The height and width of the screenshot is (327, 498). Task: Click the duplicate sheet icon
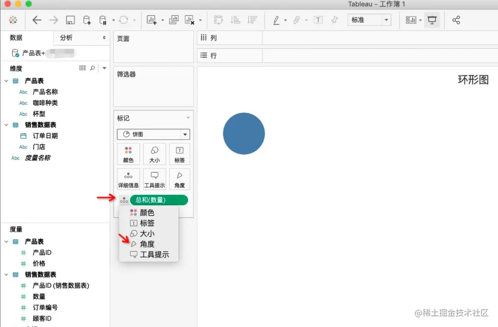coord(174,20)
